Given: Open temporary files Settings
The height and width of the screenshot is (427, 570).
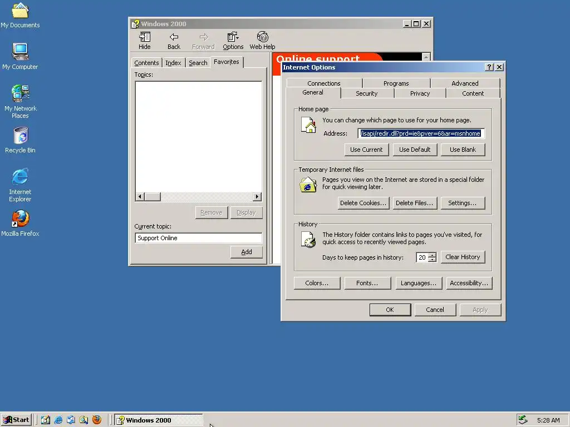Looking at the screenshot, I should click(463, 203).
